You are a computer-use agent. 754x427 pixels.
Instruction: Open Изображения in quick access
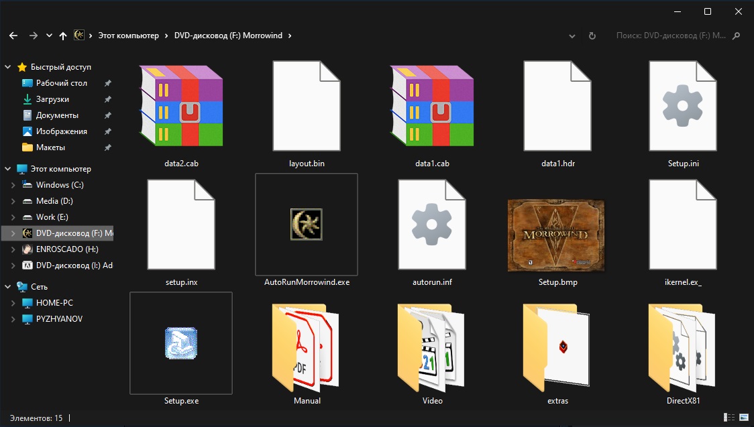click(62, 131)
